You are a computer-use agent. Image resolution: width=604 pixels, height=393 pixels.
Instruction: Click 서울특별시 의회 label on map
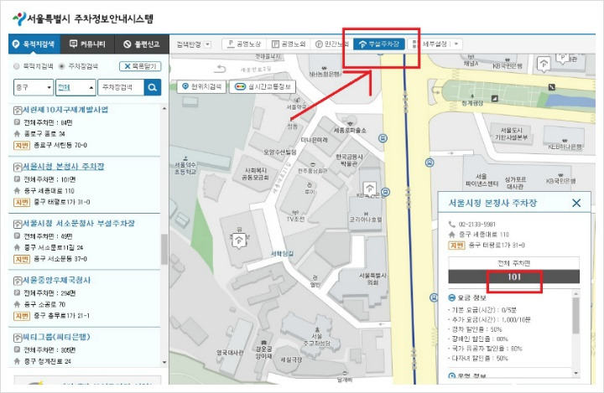[372, 279]
